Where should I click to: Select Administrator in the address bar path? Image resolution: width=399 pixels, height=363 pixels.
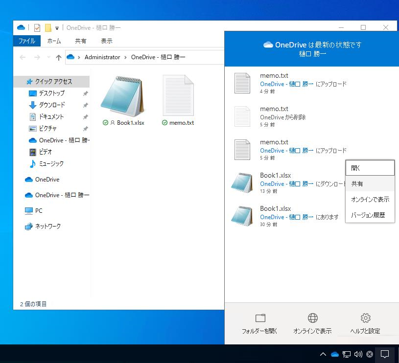102,57
